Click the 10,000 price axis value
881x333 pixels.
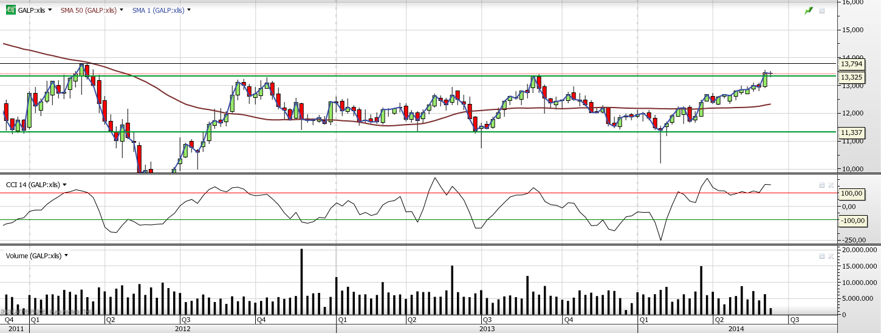pos(852,169)
